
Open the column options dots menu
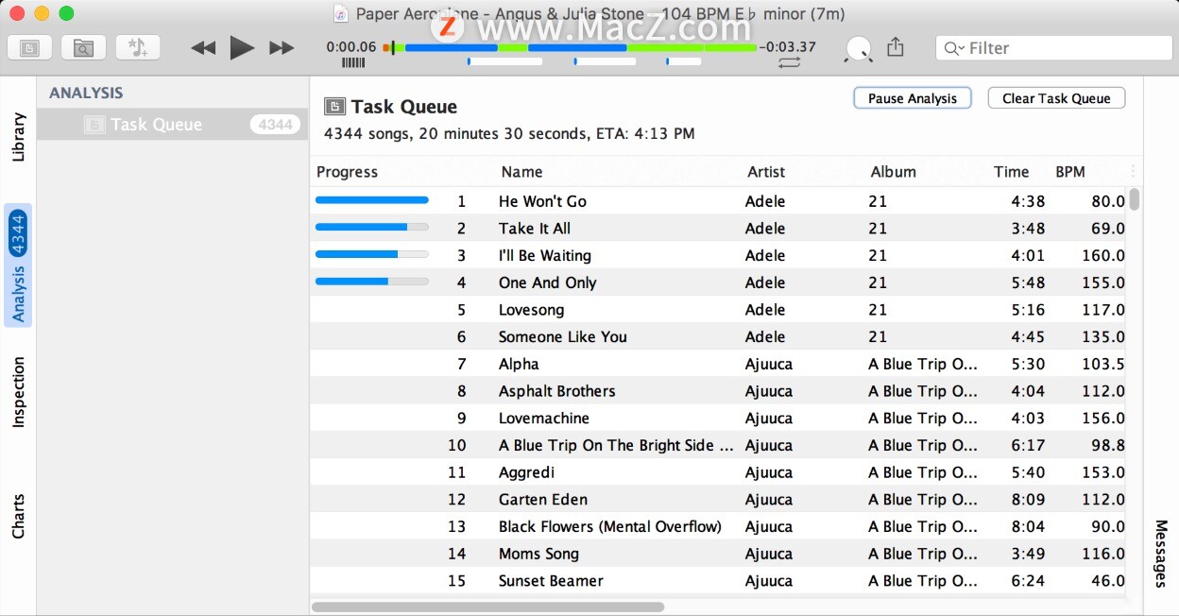(x=1133, y=172)
